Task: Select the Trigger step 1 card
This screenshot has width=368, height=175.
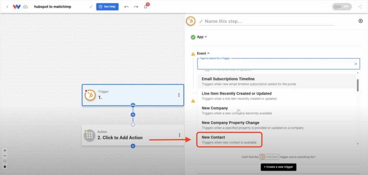Action: (133, 95)
